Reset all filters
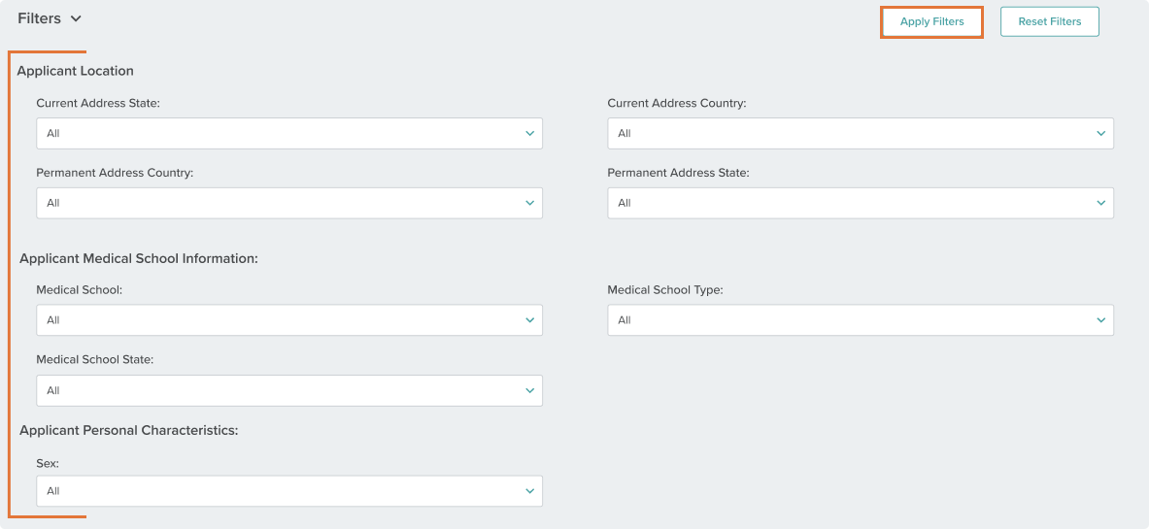Image resolution: width=1149 pixels, height=529 pixels. tap(1049, 22)
